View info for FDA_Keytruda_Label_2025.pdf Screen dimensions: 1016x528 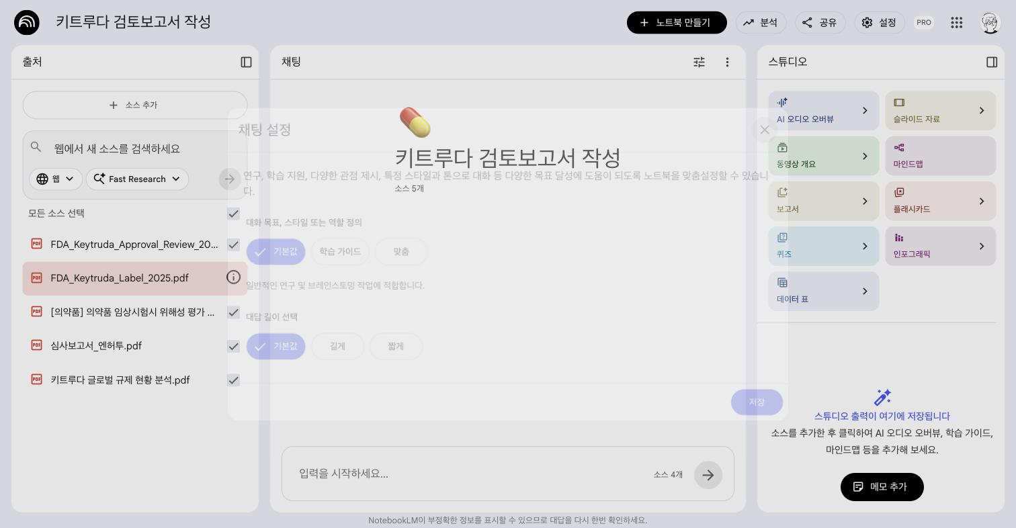pos(233,277)
